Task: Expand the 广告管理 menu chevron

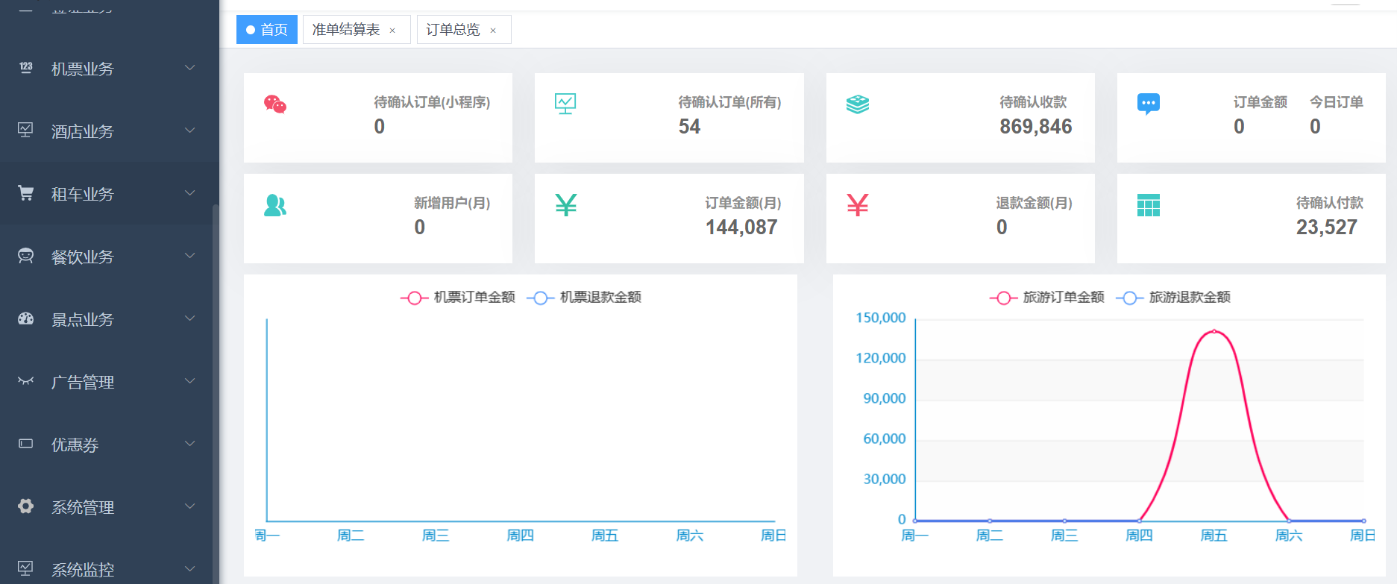Action: point(190,380)
